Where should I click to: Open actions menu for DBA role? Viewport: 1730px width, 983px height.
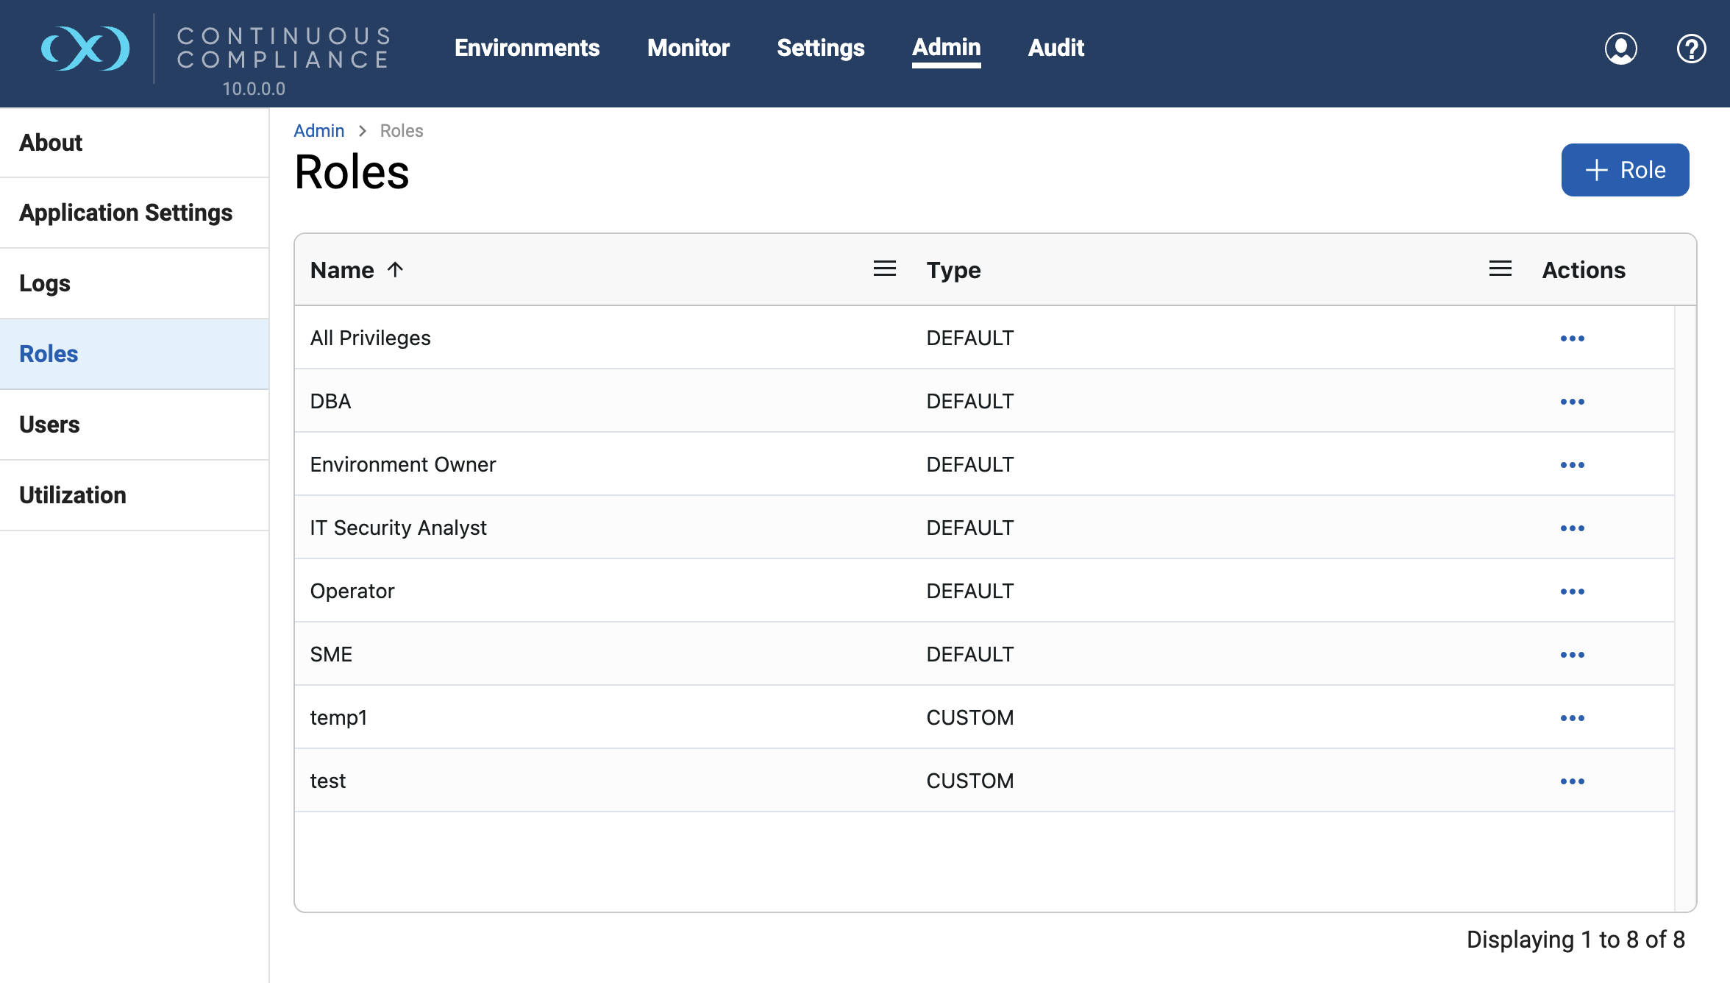(1572, 402)
